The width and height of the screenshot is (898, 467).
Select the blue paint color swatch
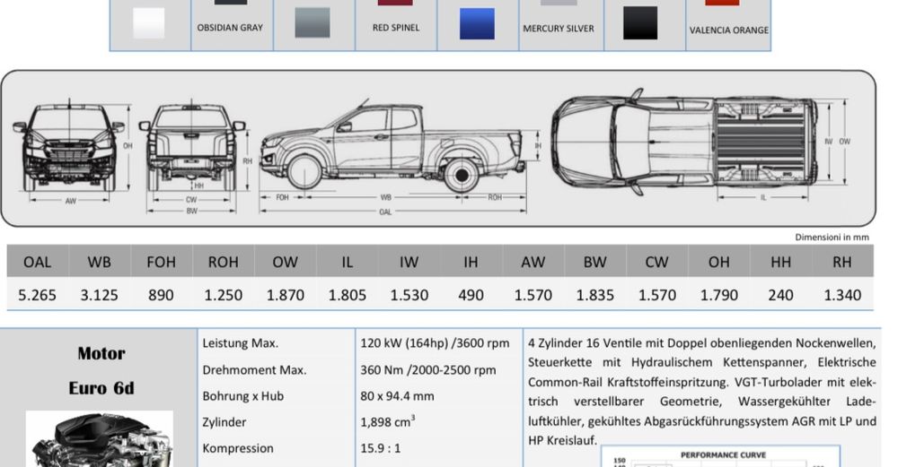coord(477,24)
